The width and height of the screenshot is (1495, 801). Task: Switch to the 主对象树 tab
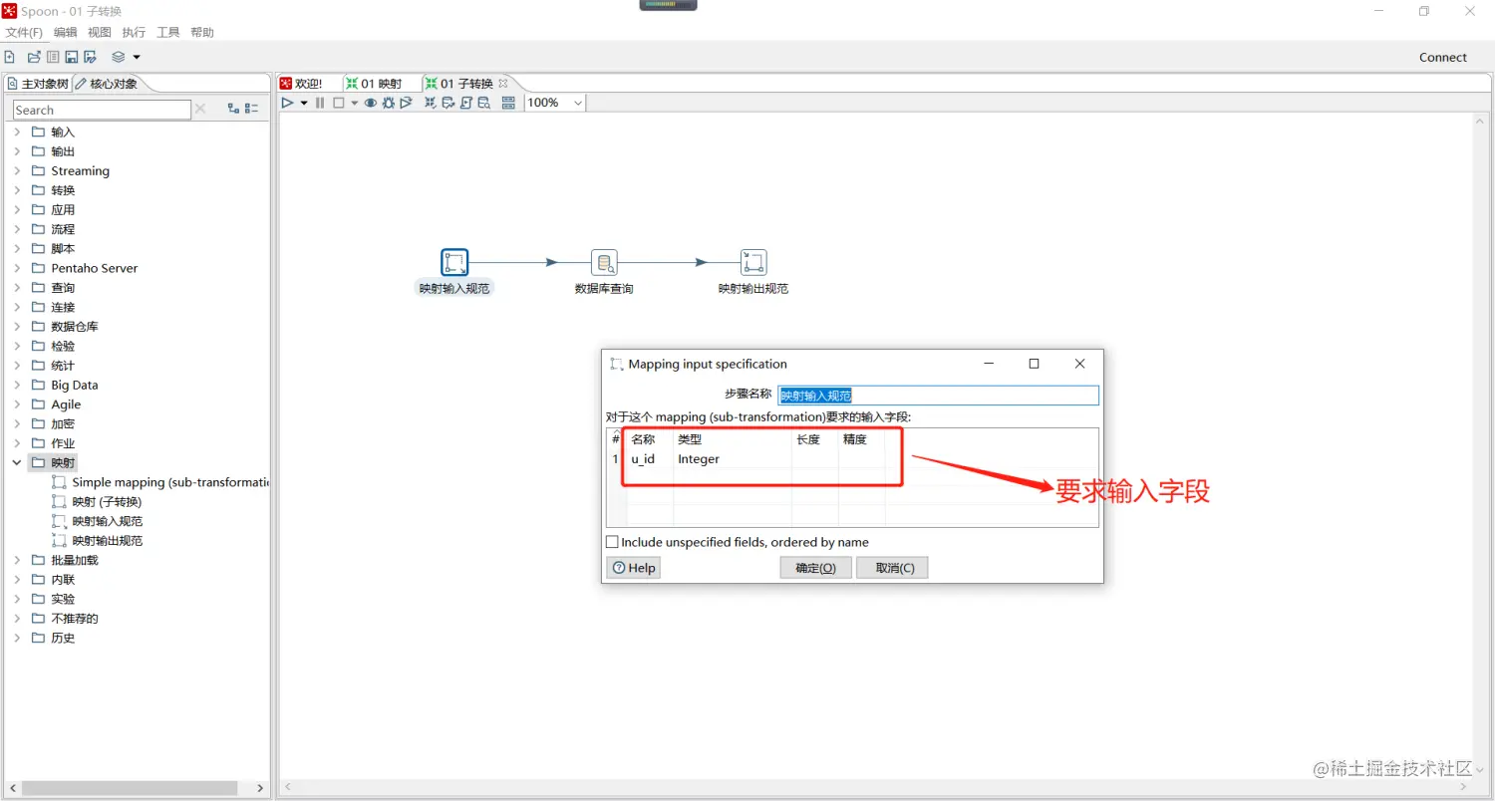pyautogui.click(x=37, y=84)
